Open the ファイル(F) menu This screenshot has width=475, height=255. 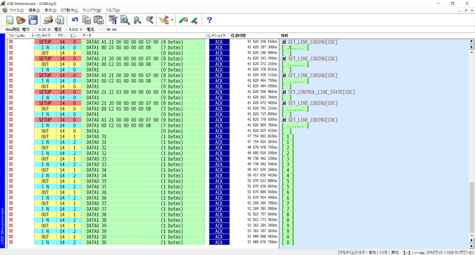[16, 10]
